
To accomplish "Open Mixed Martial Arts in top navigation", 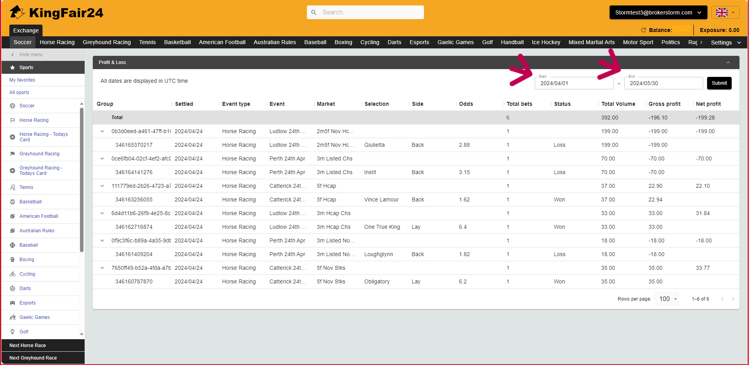I will click(x=592, y=42).
